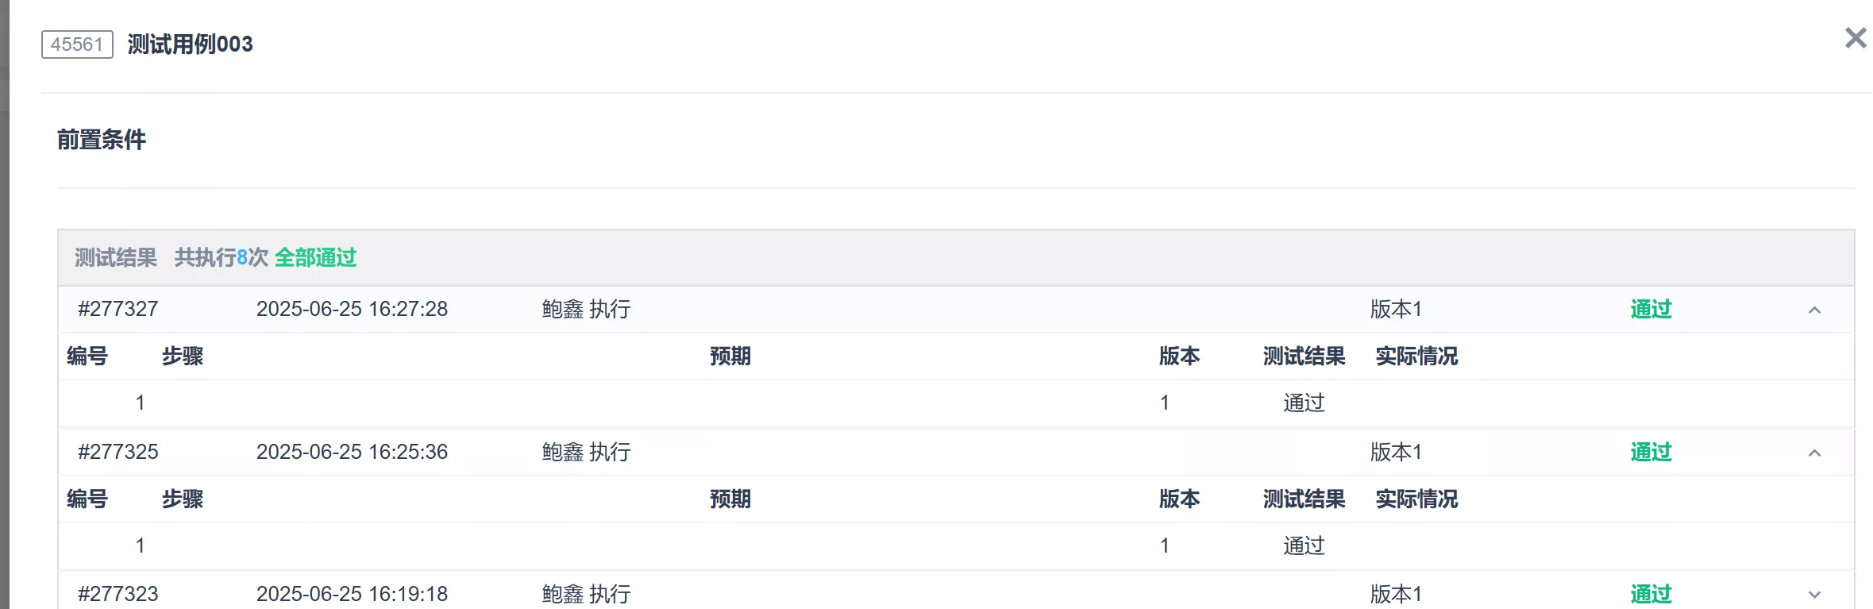
Task: Click the 测试结果 panel header label
Action: (x=116, y=257)
